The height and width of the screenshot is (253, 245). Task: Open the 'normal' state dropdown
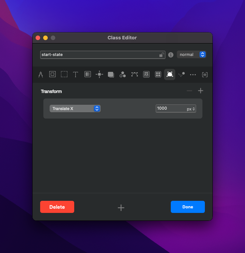(x=191, y=54)
